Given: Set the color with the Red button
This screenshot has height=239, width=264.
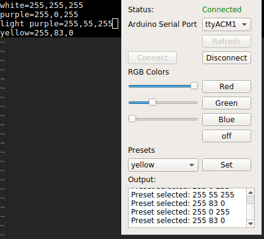Looking at the screenshot, I should point(227,87).
